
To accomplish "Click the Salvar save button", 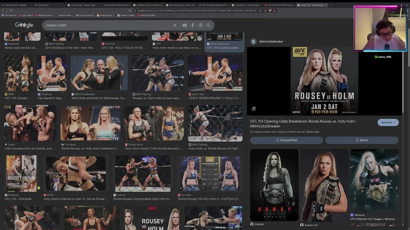I will (362, 140).
